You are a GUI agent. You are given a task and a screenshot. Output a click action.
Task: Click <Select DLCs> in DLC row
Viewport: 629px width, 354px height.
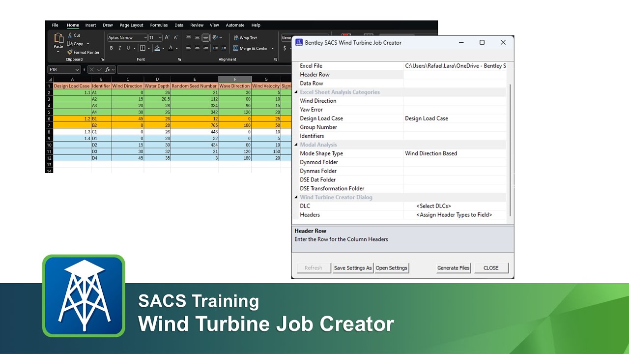tap(433, 206)
